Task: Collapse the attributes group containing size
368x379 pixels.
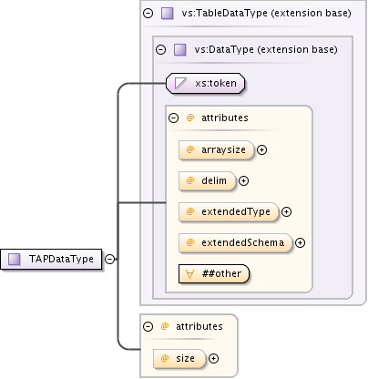Action: click(148, 326)
